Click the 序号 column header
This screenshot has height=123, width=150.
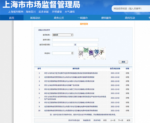39,68
